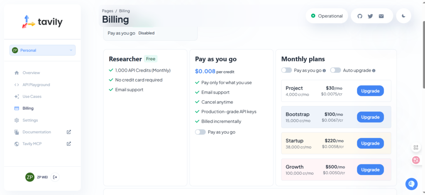Open the Twitter icon link

coord(370,16)
